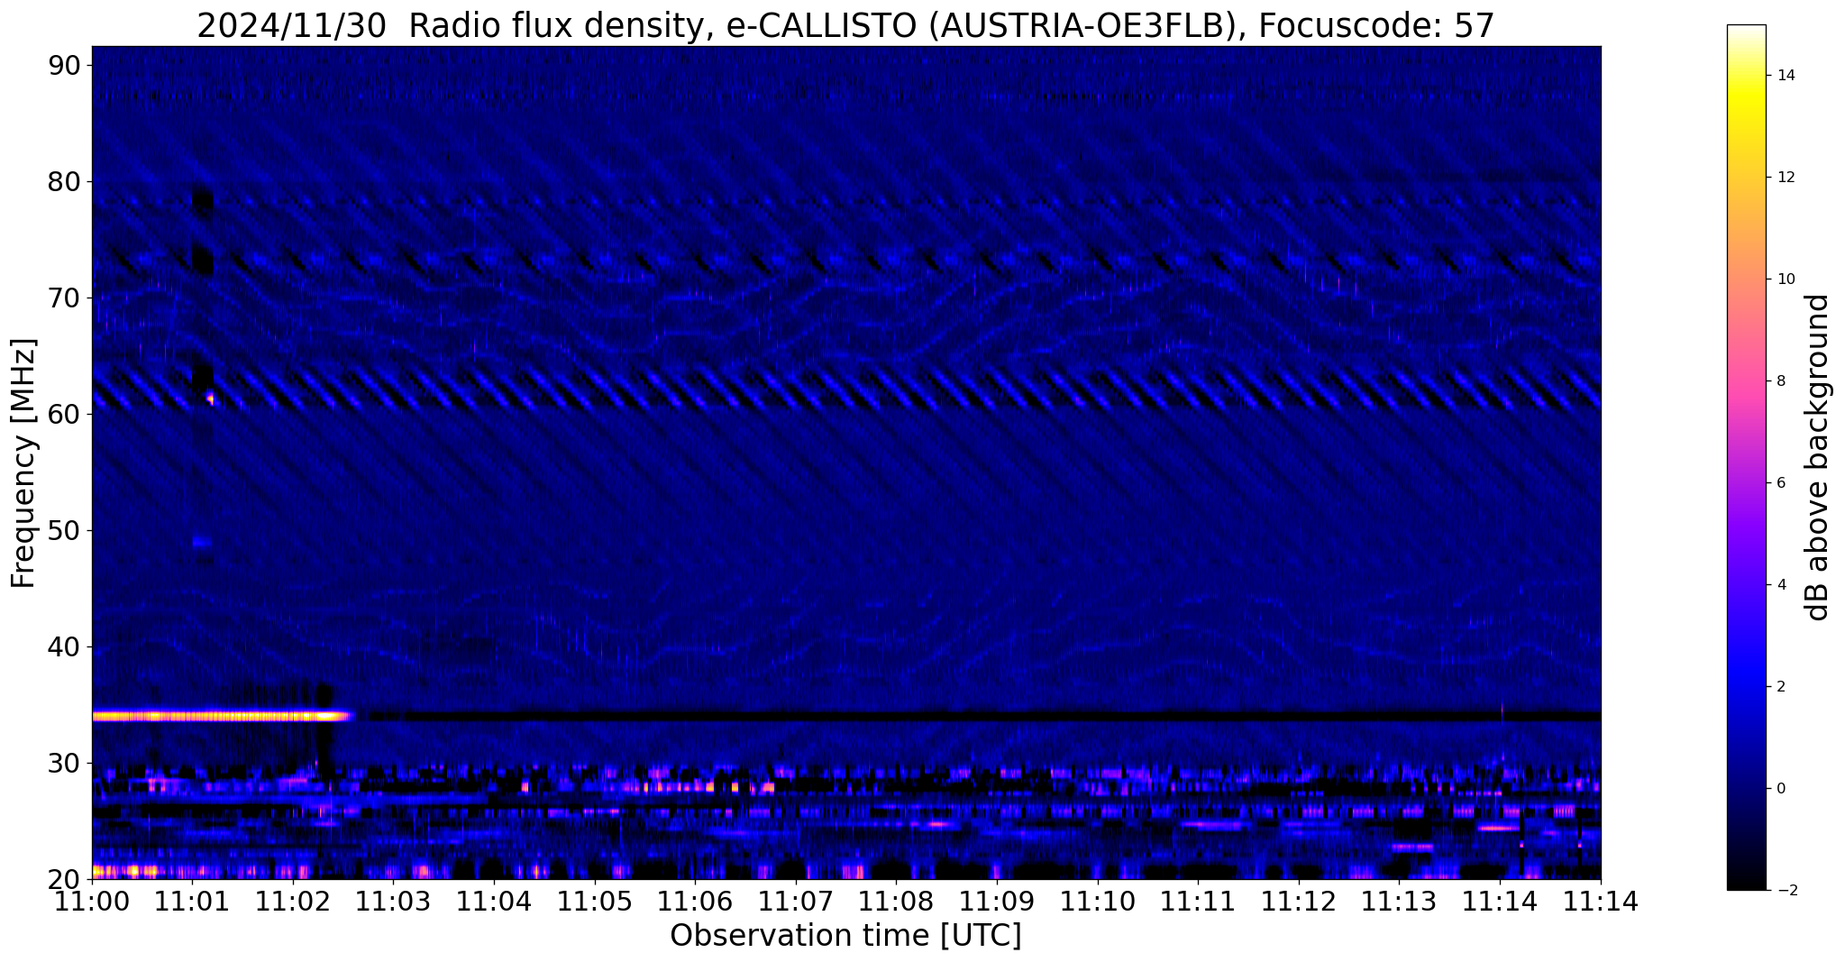The image size is (1845, 962).
Task: Click the 11:02 time tick label
Action: (x=293, y=901)
